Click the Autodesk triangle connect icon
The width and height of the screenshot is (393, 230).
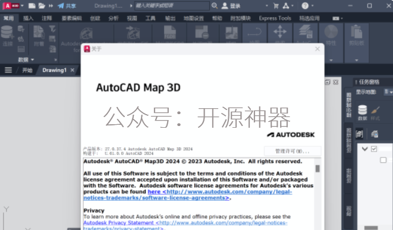pyautogui.click(x=286, y=5)
